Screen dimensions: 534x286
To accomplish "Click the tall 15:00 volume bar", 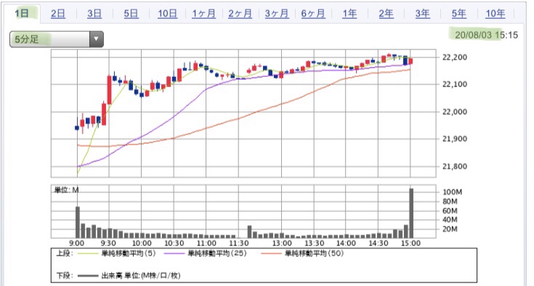I will click(411, 213).
